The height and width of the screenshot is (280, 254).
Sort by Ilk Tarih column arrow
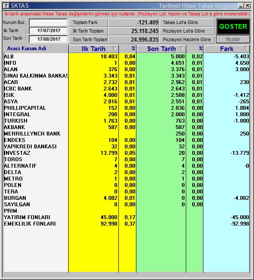[114, 48]
